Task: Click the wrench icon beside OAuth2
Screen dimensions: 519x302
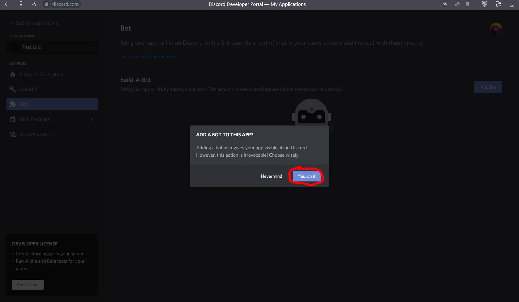Action: (x=13, y=89)
